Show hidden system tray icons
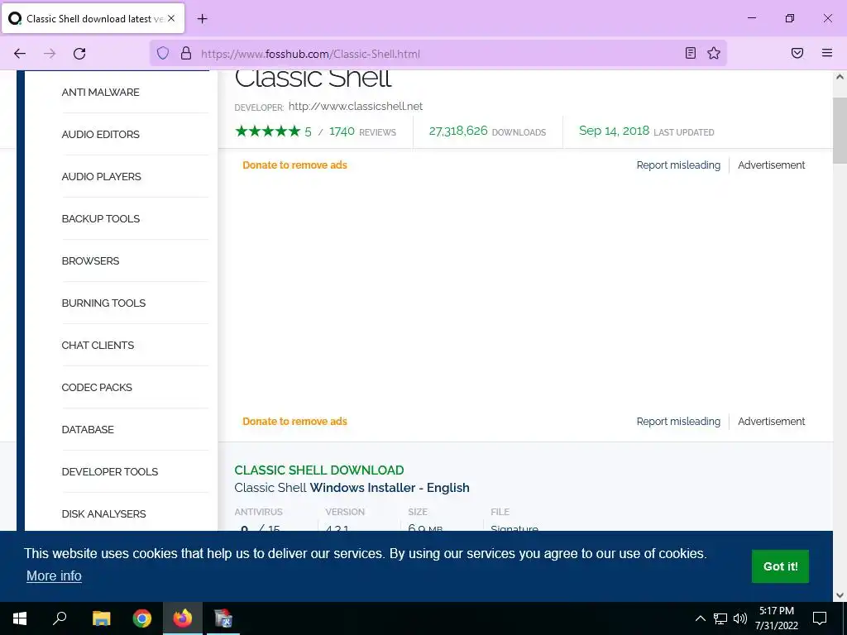 [x=700, y=618]
